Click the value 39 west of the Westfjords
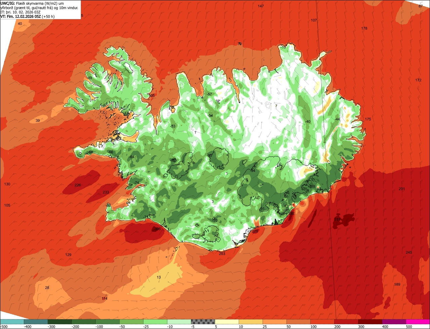Image resolution: width=430 pixels, height=329 pixels. 38,120
